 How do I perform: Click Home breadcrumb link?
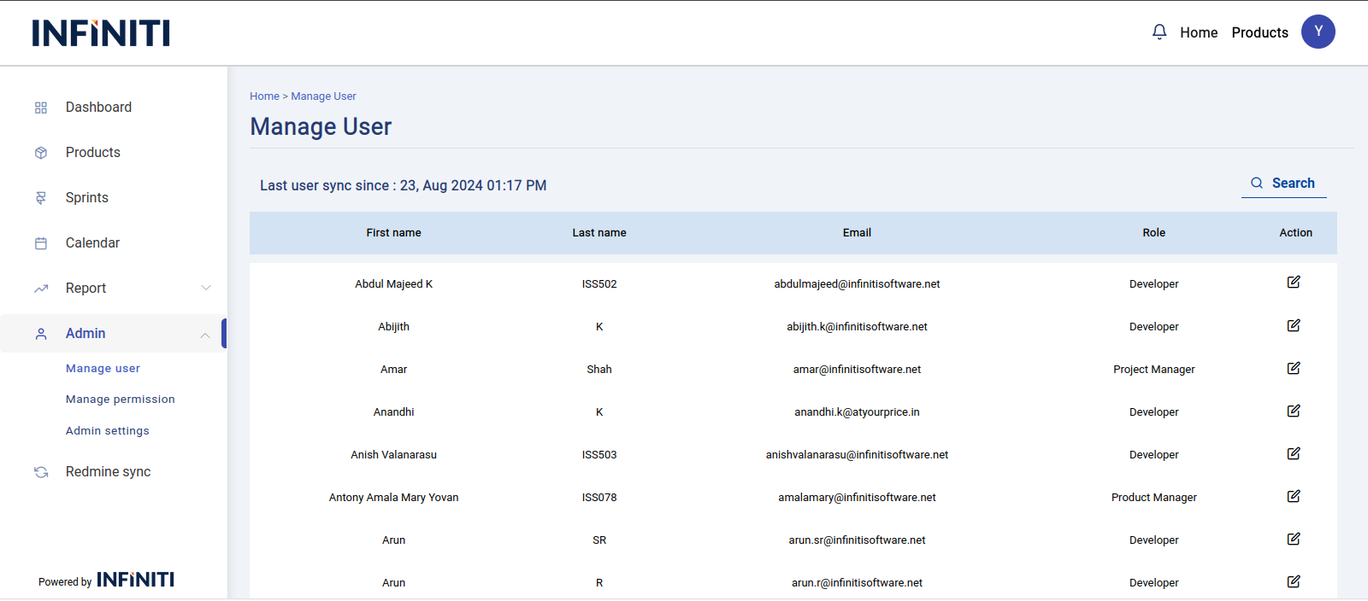coord(264,96)
